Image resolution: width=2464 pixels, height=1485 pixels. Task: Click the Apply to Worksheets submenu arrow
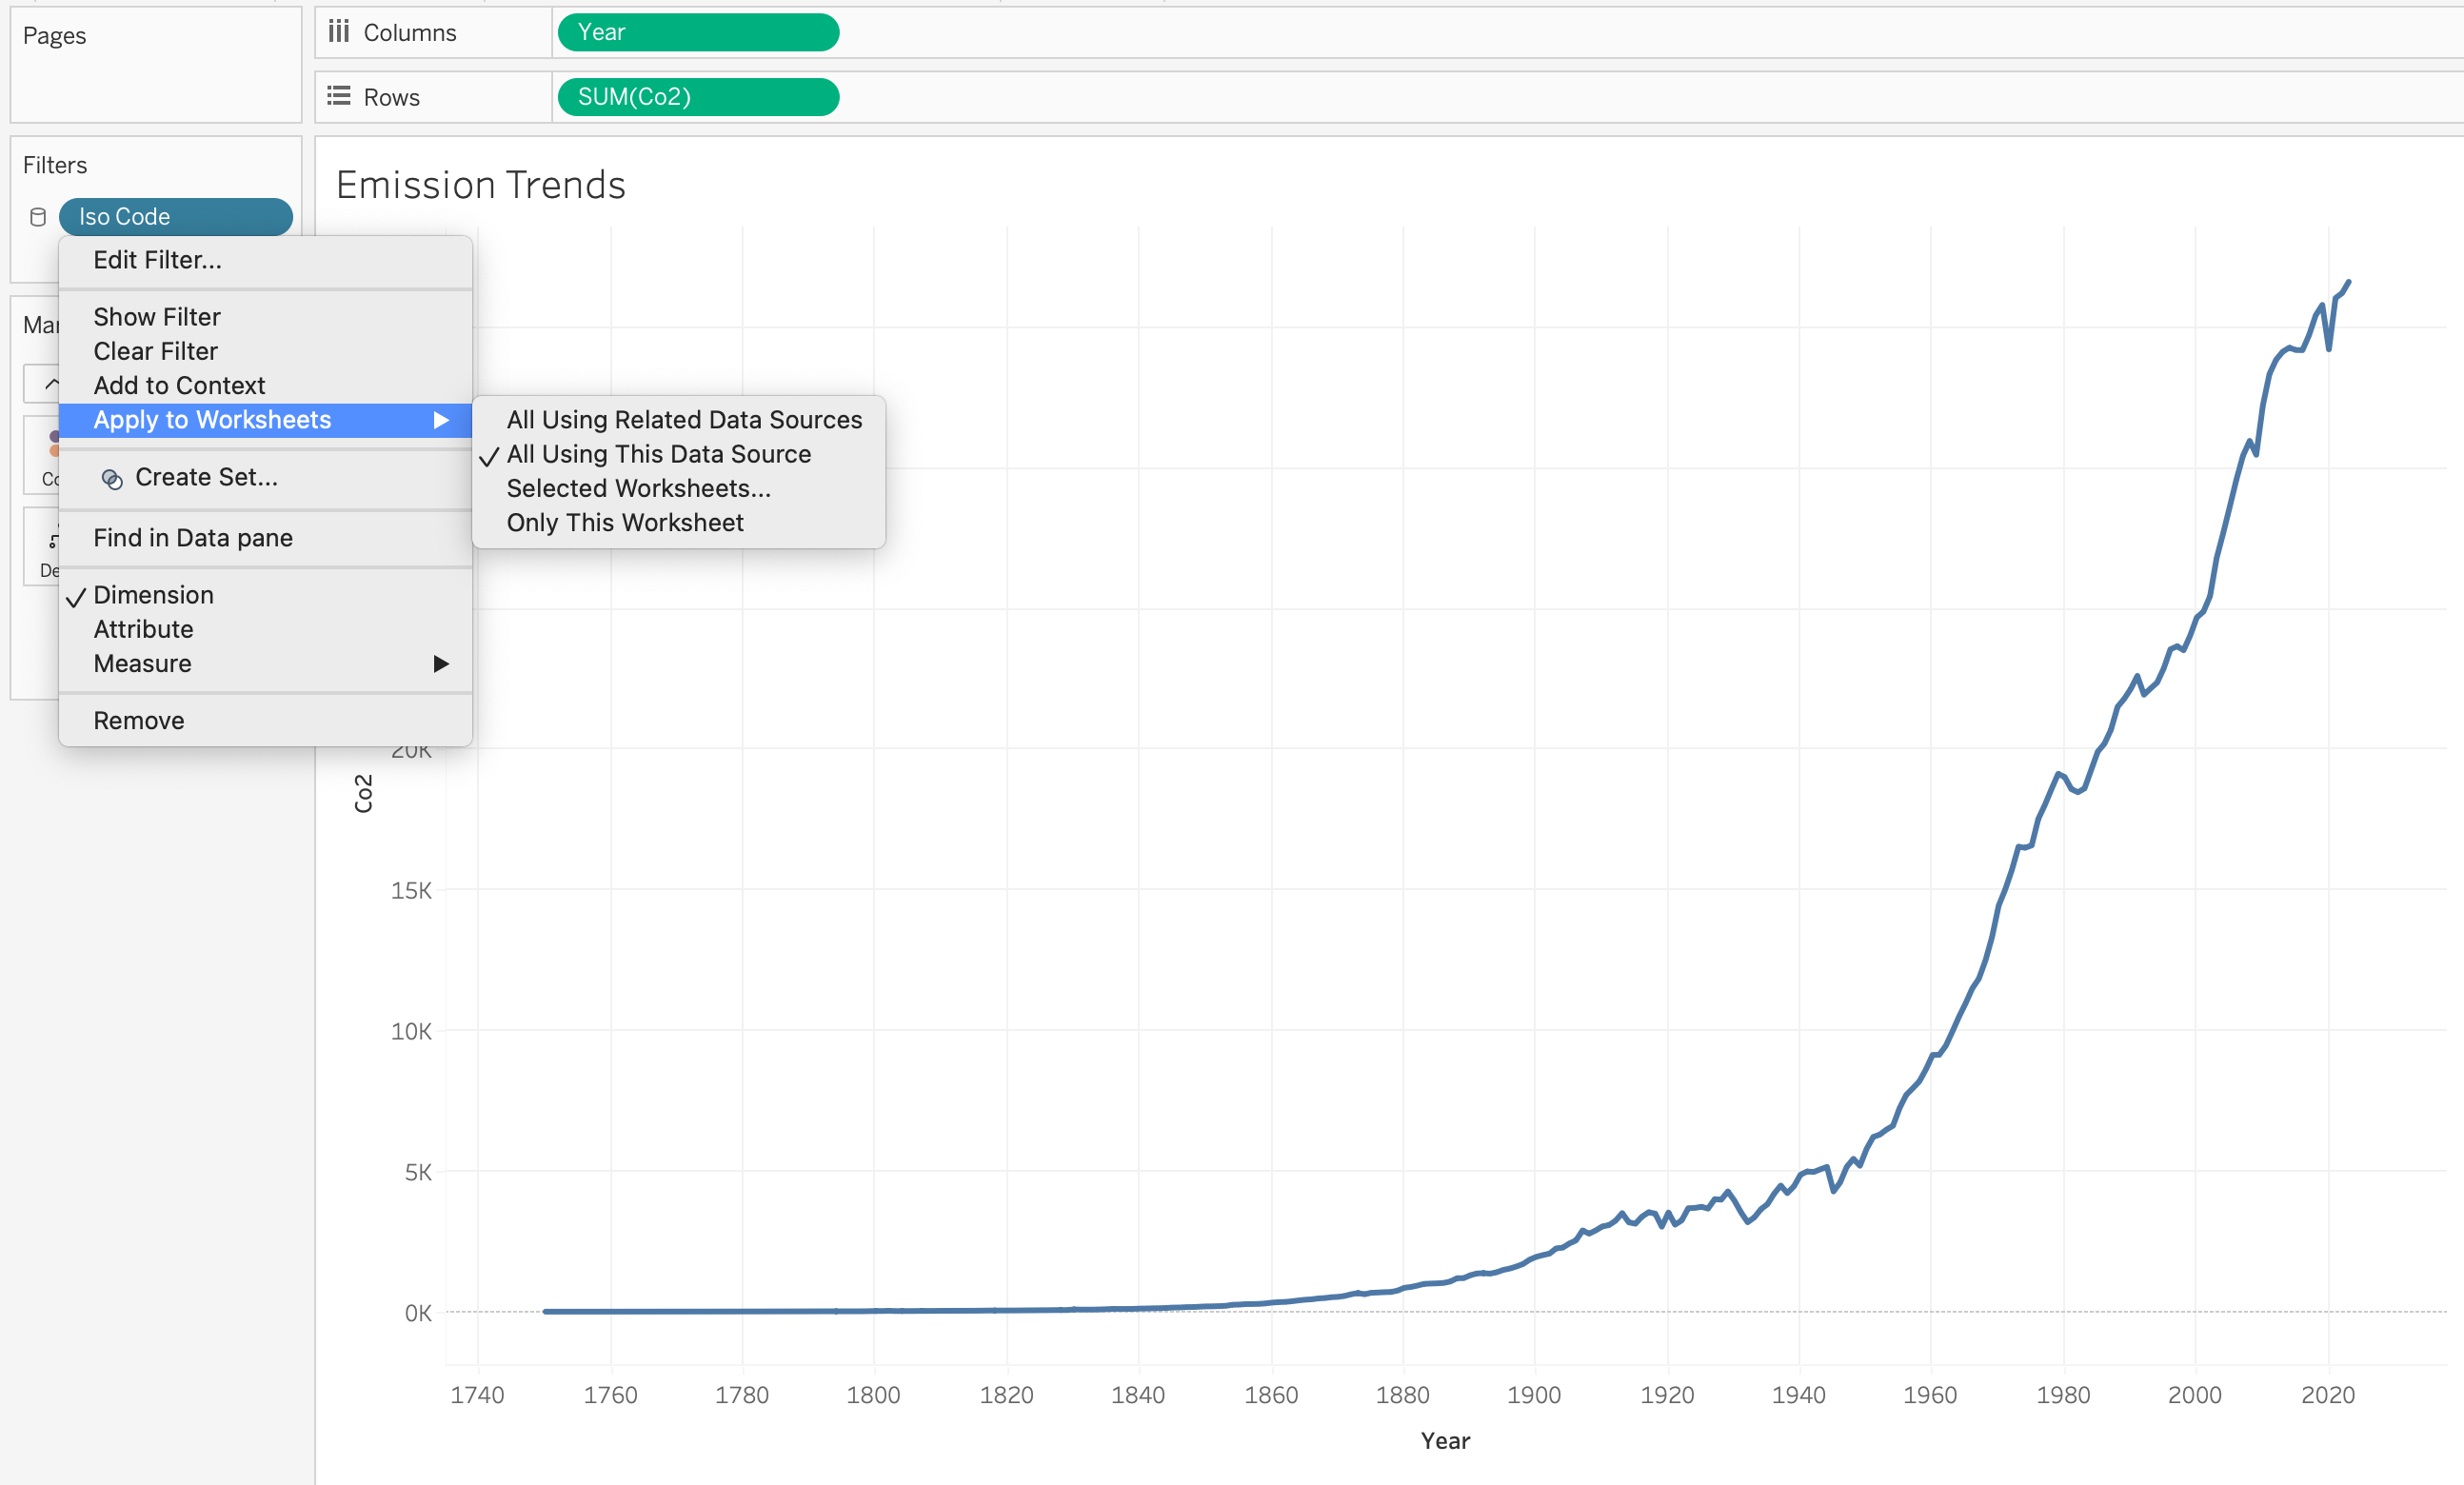click(x=441, y=420)
